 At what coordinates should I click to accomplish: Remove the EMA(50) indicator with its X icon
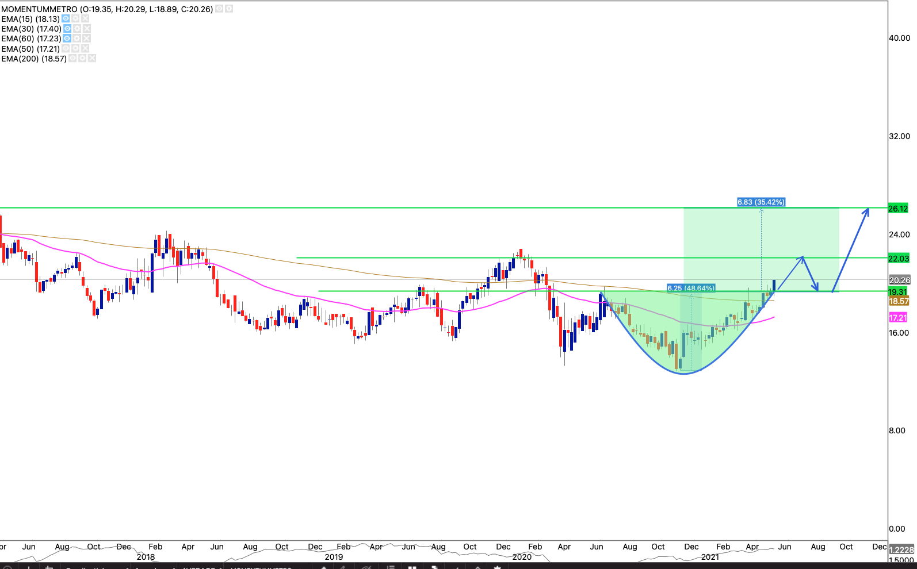85,49
